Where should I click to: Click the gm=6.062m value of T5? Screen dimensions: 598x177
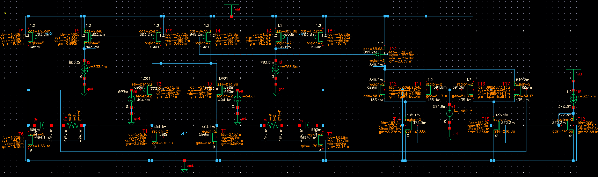[68, 44]
